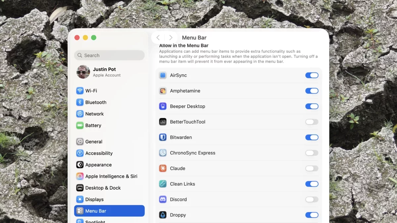Click the Battery icon in the sidebar
The width and height of the screenshot is (397, 223).
[80, 125]
